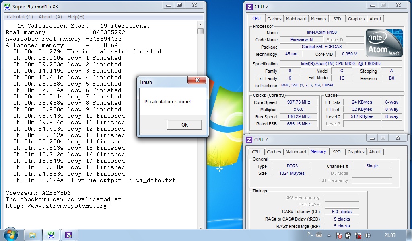Switch to CPU-Z via taskbar icon

69,235
